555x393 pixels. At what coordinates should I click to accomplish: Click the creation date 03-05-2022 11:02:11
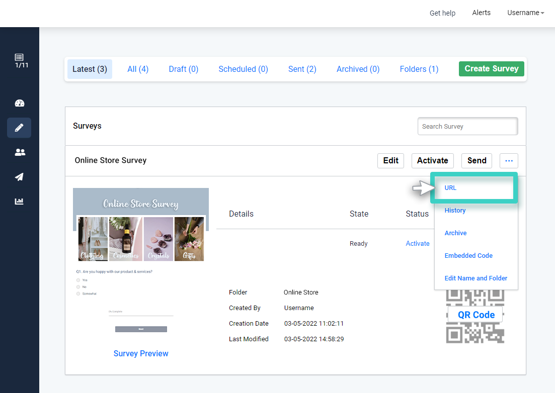pyautogui.click(x=313, y=323)
